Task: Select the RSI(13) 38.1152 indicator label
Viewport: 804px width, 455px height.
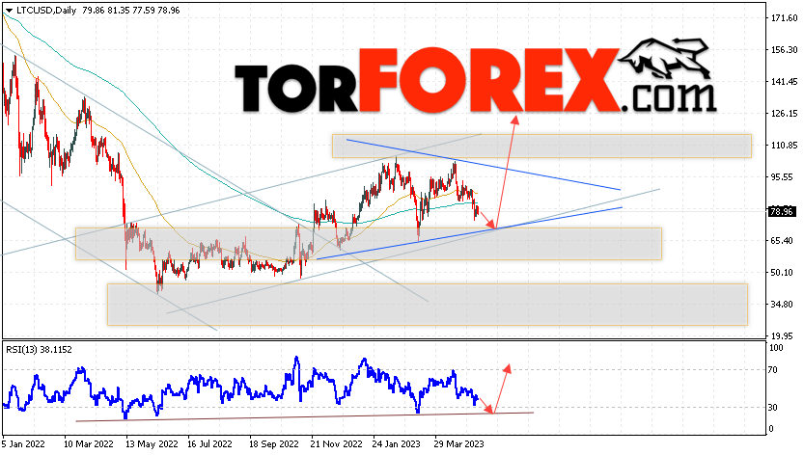Action: (39, 350)
